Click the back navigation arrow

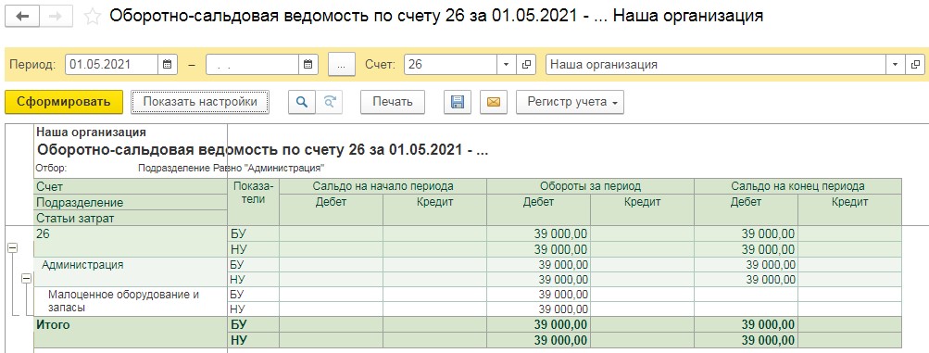click(22, 16)
